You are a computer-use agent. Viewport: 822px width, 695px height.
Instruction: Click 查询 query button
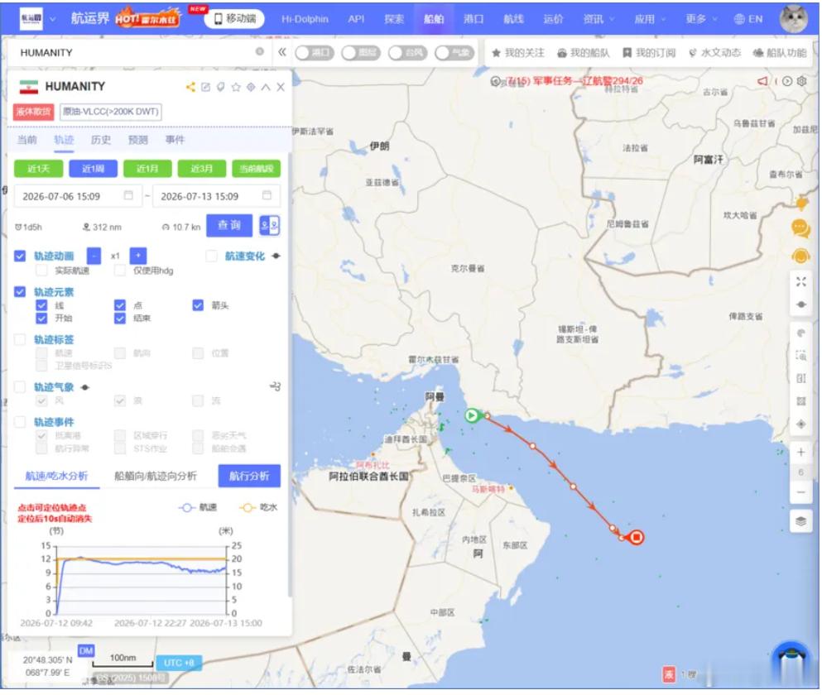click(x=229, y=225)
